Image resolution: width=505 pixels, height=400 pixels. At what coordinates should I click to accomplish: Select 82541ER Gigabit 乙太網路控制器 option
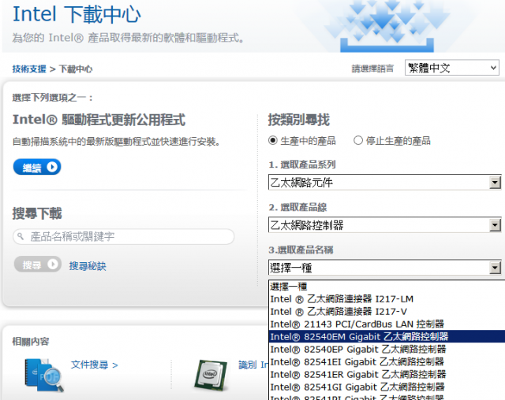[387, 374]
